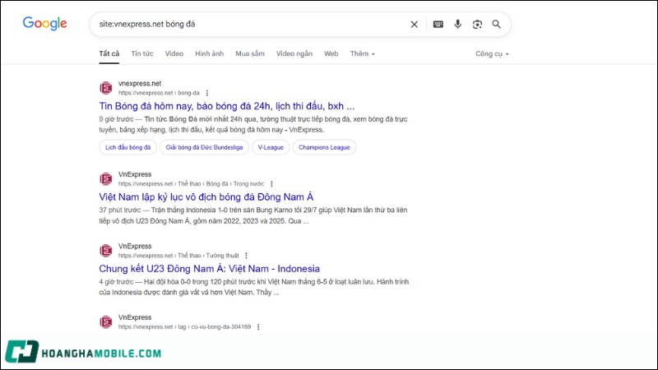658x370 pixels.
Task: Click favicon beside Chung kết U23 result
Action: [x=106, y=251]
